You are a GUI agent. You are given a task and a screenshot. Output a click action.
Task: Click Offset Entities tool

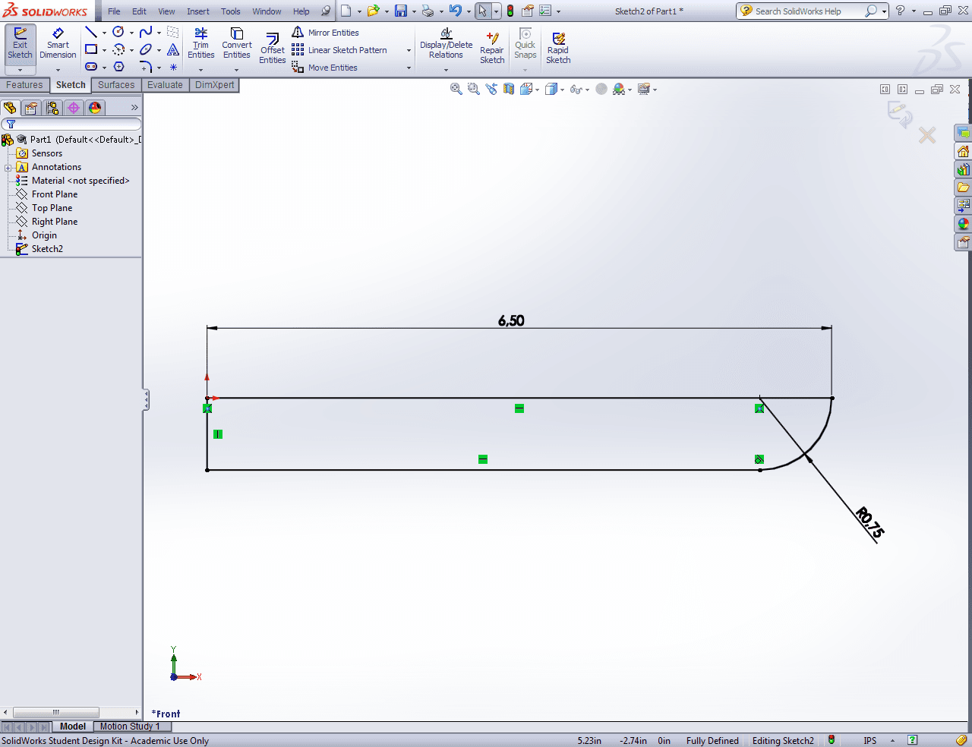click(x=273, y=49)
